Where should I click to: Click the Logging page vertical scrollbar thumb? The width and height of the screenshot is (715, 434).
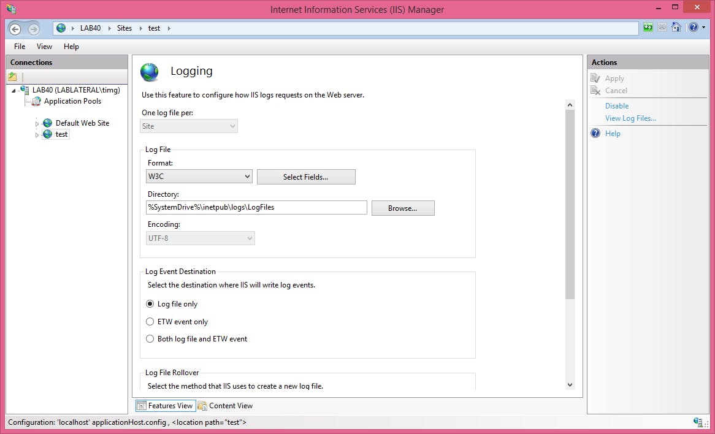pos(570,204)
